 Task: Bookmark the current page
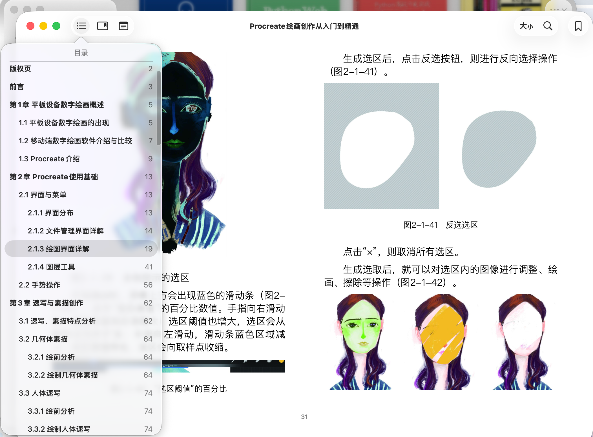[578, 26]
